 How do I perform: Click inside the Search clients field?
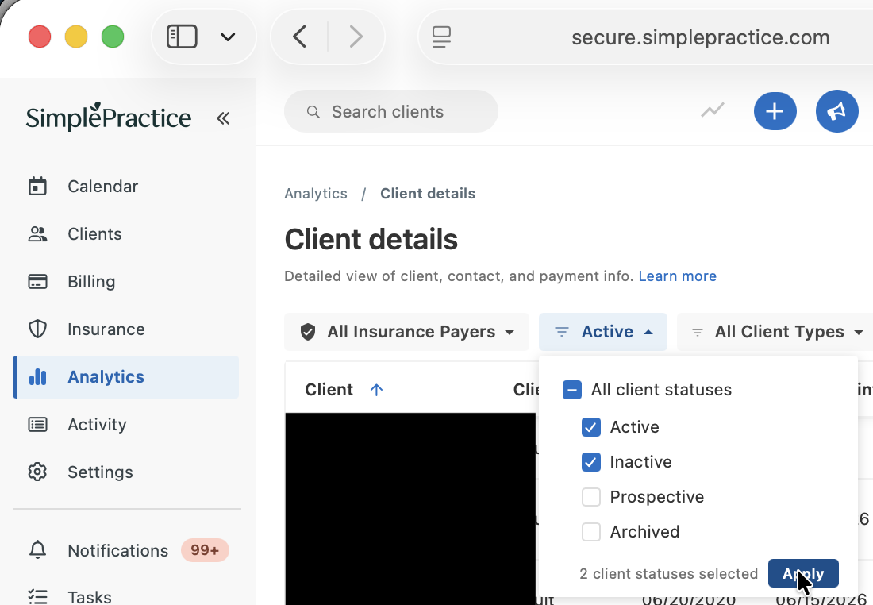[390, 111]
